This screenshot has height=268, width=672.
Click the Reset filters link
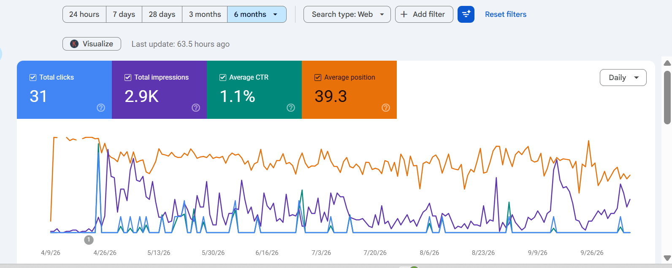(x=506, y=14)
